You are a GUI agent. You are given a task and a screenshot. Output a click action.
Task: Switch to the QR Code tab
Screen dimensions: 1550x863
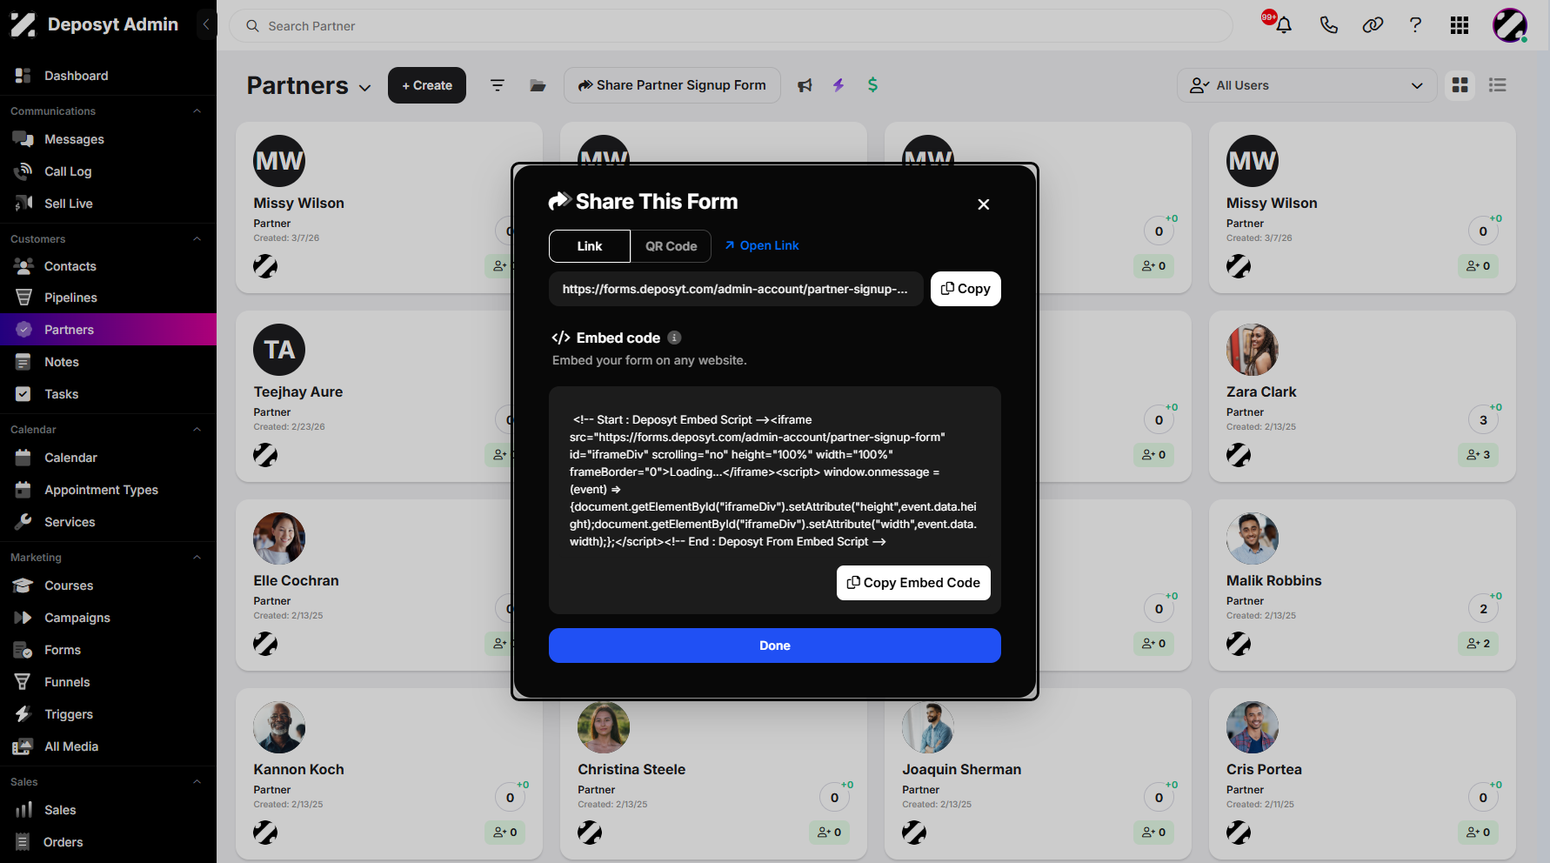tap(671, 246)
